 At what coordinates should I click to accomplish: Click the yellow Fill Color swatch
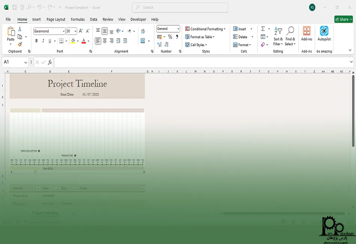click(73, 41)
